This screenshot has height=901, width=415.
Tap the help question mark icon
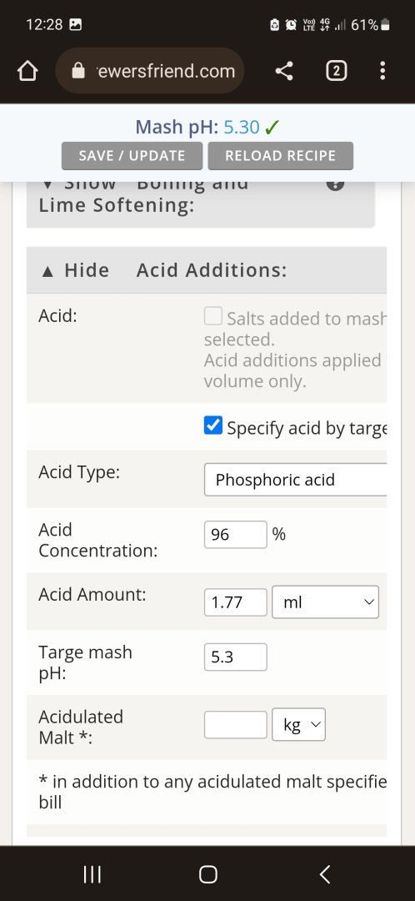[x=335, y=184]
